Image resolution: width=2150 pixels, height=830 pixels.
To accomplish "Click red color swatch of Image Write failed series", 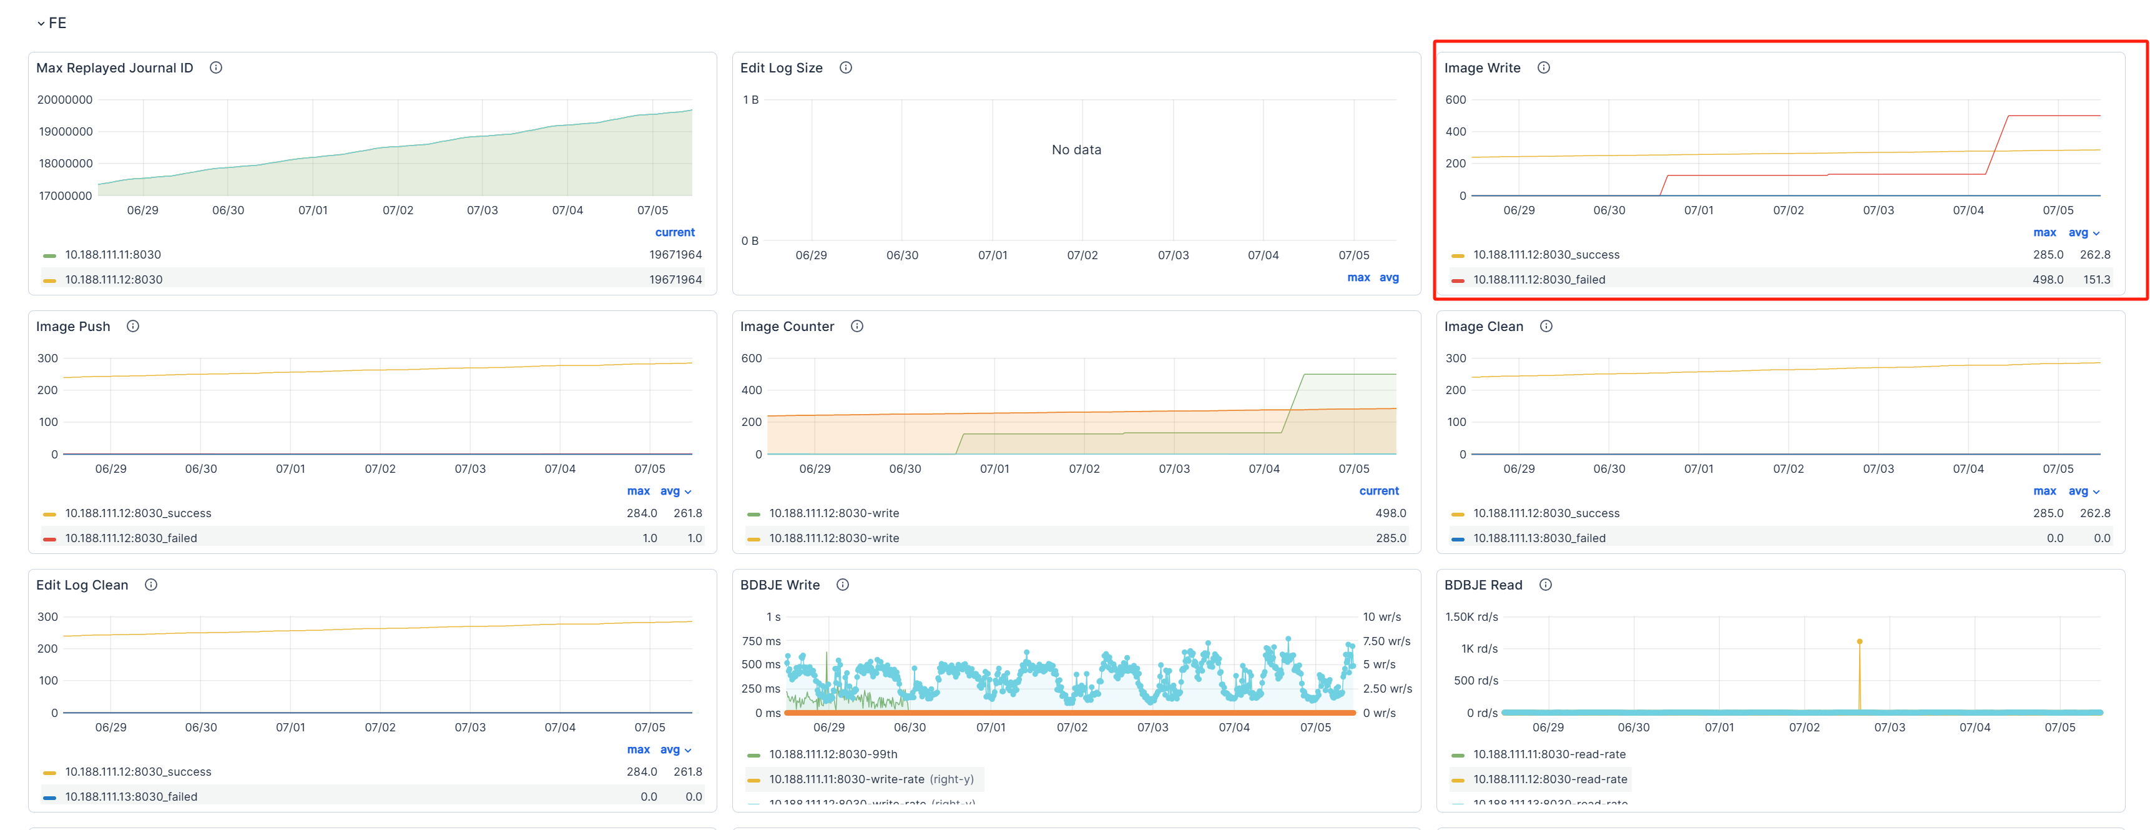I will pos(1457,280).
